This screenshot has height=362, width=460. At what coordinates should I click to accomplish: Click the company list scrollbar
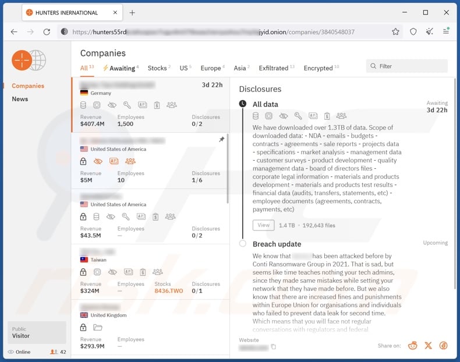[x=227, y=168]
